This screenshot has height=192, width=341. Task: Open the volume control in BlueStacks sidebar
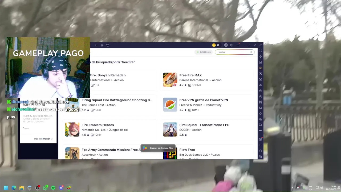[261, 57]
